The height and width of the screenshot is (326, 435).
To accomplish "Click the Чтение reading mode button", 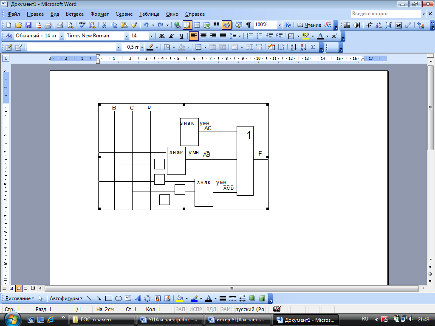I will point(309,25).
